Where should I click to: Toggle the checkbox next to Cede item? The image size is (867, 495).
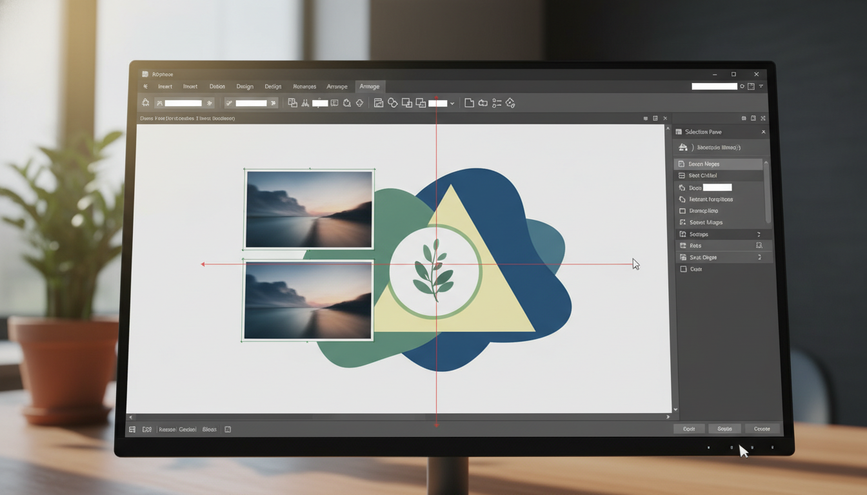[683, 269]
